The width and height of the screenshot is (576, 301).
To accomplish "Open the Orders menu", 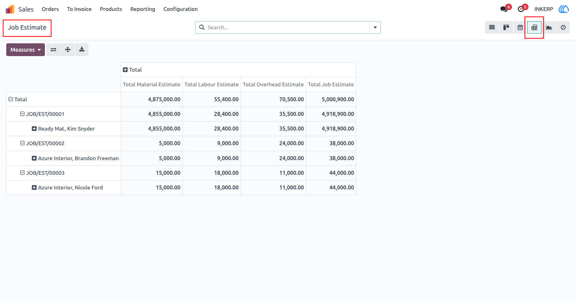I will coord(50,9).
